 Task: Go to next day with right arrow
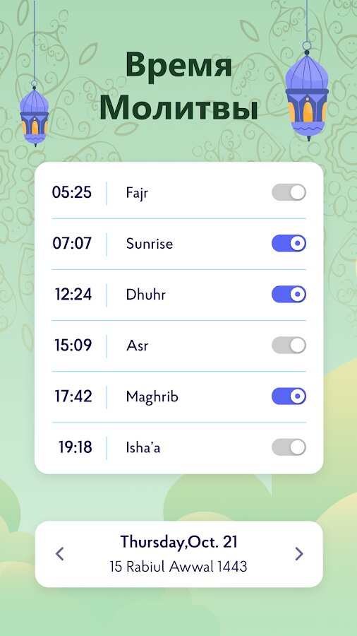click(x=298, y=553)
